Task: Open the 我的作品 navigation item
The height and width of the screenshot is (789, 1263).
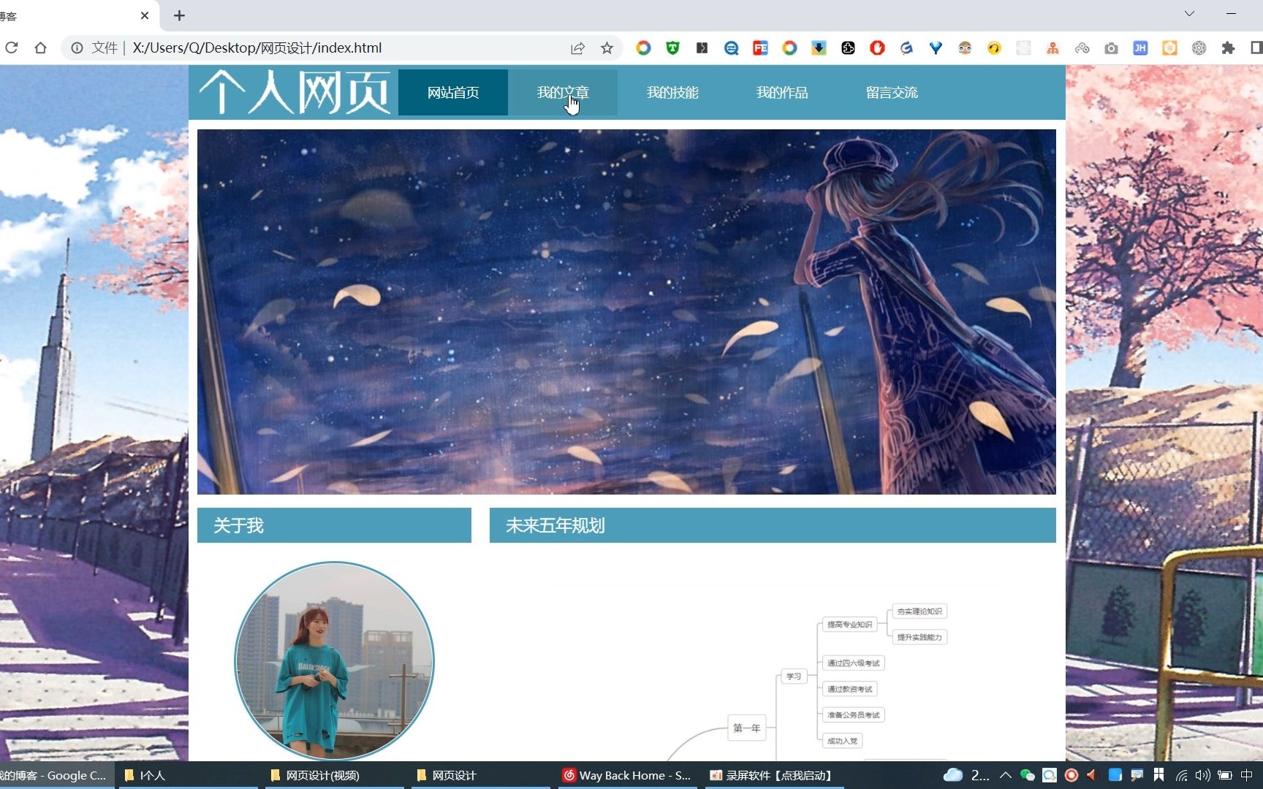Action: click(782, 93)
